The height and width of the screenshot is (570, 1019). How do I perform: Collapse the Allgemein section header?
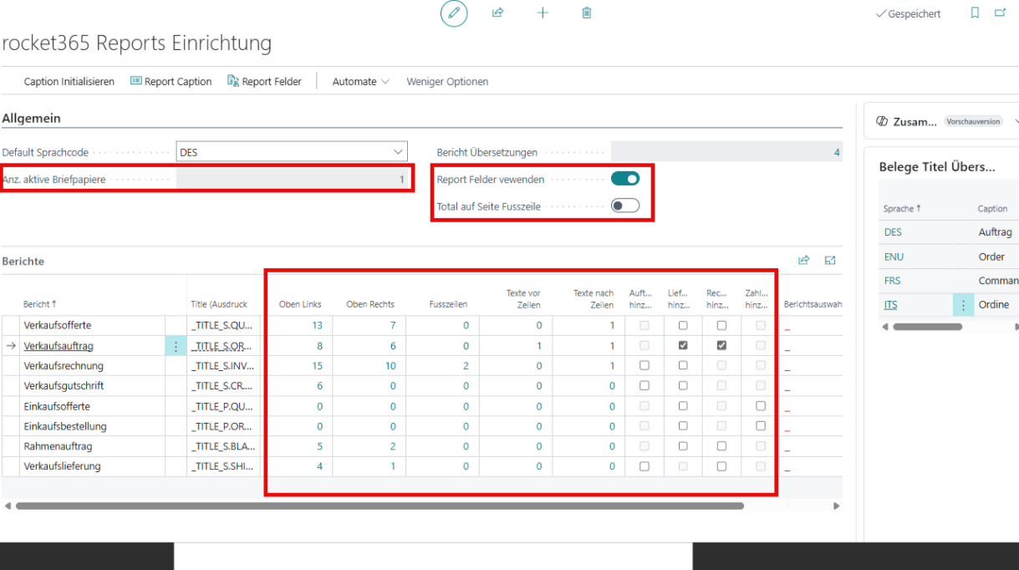[31, 119]
